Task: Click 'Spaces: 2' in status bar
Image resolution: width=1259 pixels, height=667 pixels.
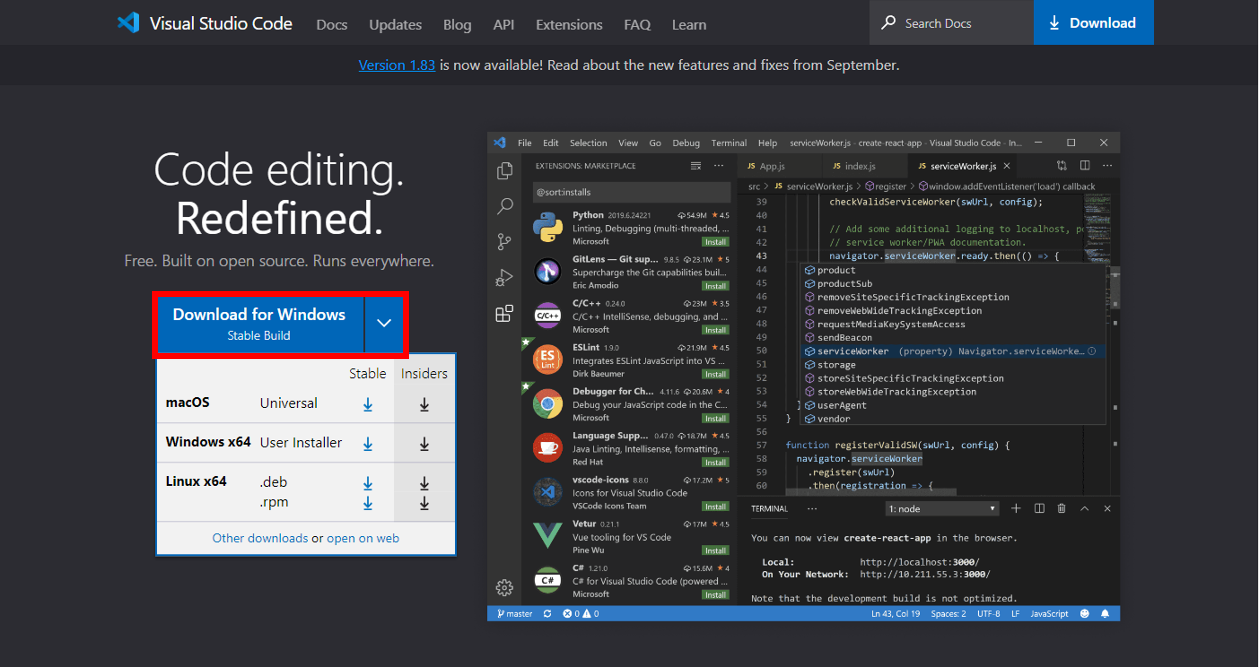Action: [x=948, y=613]
